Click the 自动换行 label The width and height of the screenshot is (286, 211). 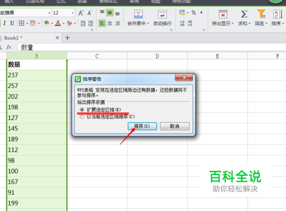click(x=162, y=23)
